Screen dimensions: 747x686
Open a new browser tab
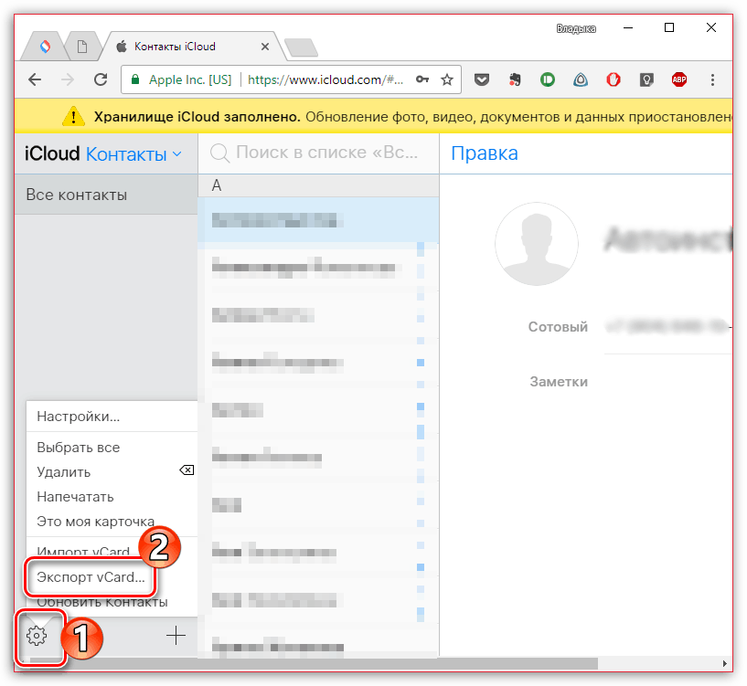301,47
